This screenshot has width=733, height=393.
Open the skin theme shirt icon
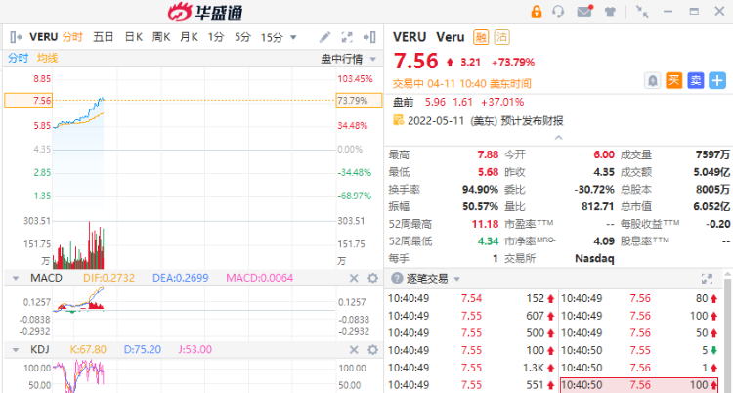[x=610, y=11]
